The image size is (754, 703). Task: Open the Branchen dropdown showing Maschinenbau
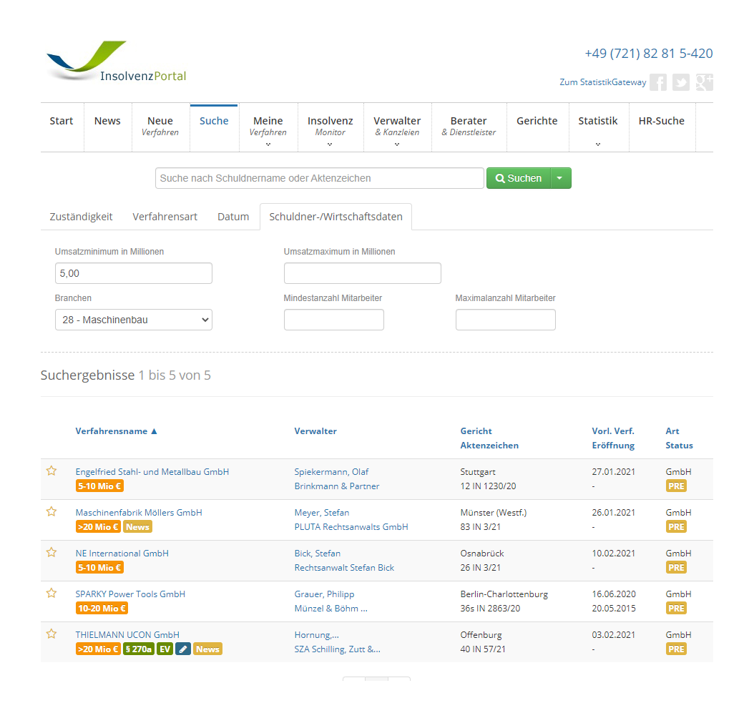[x=134, y=320]
